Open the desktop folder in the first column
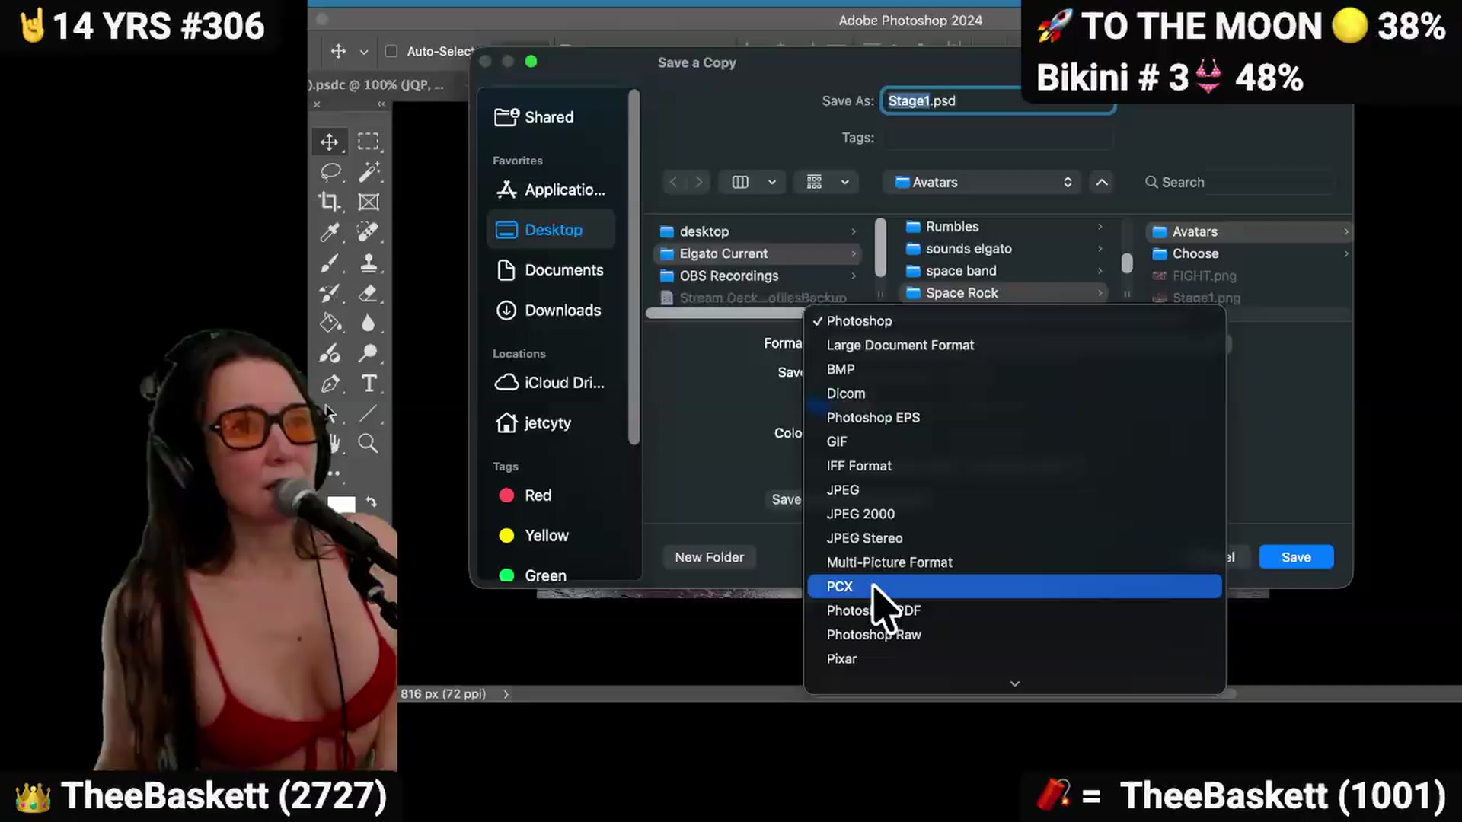 click(758, 231)
